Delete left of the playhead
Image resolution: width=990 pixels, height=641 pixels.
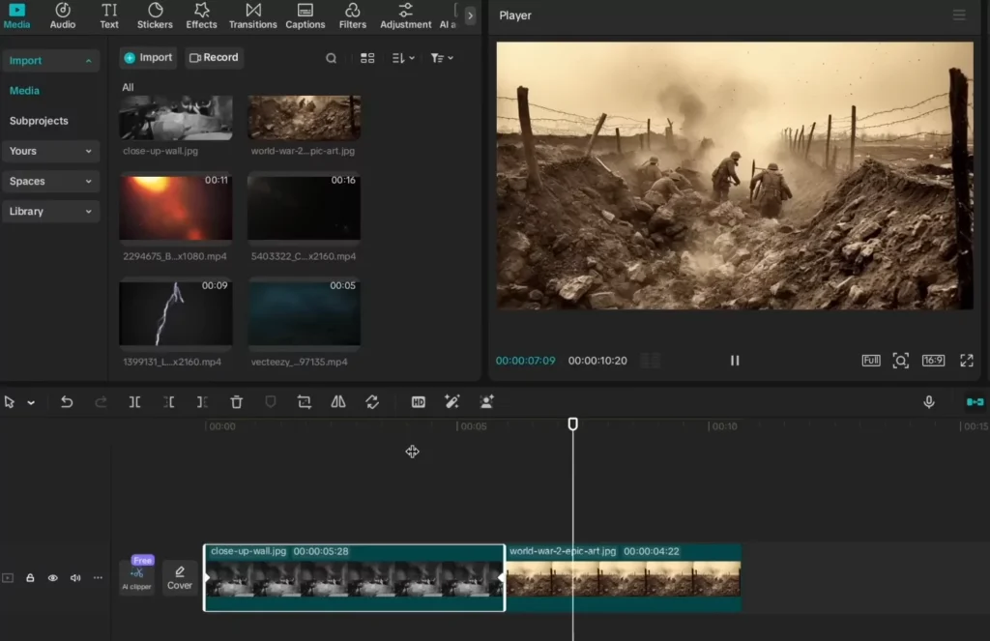168,402
